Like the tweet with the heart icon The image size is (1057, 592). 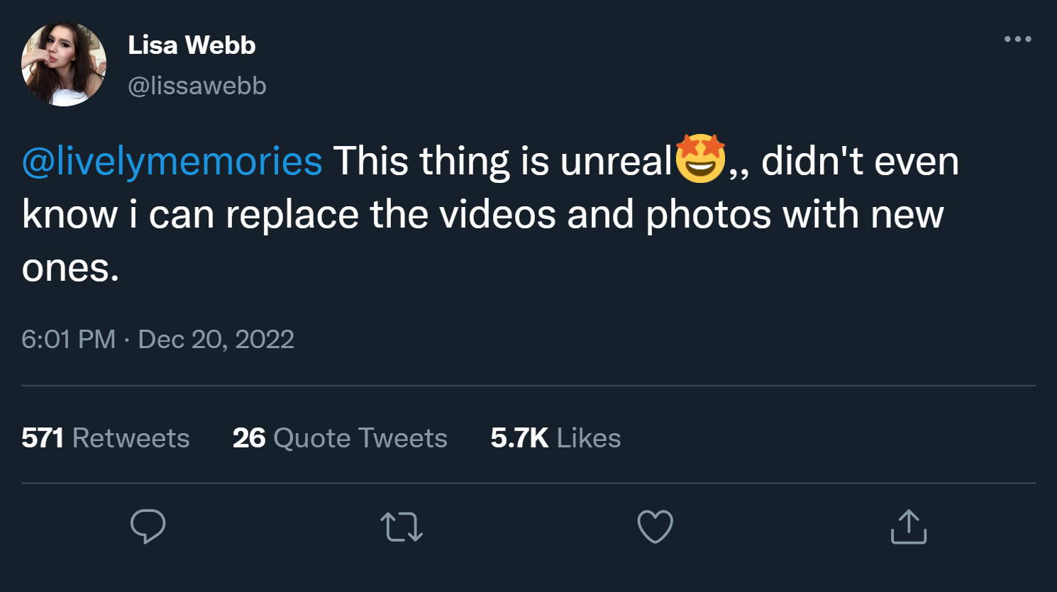[x=655, y=527]
